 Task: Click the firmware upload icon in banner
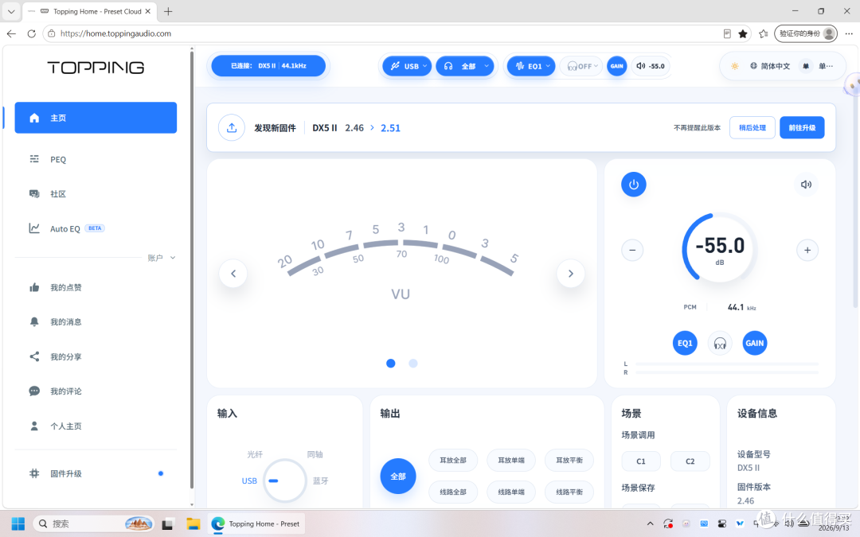232,127
